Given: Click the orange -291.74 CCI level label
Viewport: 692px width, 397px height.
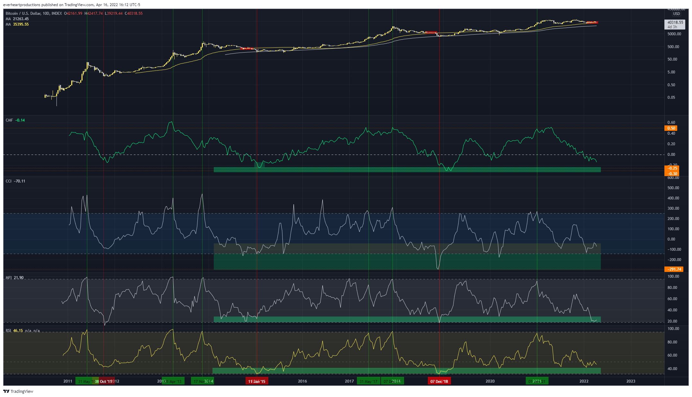Looking at the screenshot, I should point(674,269).
